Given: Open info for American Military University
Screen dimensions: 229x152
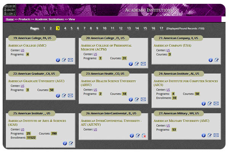Looking at the screenshot, I should pyautogui.click(x=204, y=135).
